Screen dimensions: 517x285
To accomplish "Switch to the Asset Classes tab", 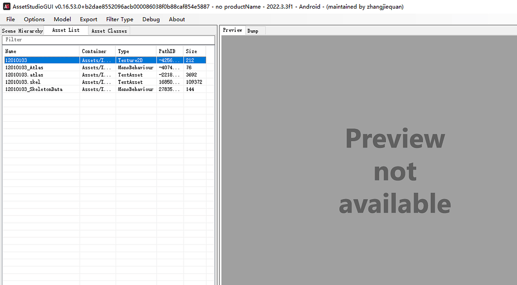I will tap(109, 31).
